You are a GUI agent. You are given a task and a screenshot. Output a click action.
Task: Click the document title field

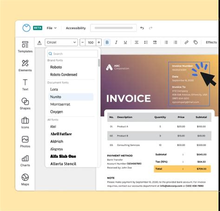click(113, 28)
